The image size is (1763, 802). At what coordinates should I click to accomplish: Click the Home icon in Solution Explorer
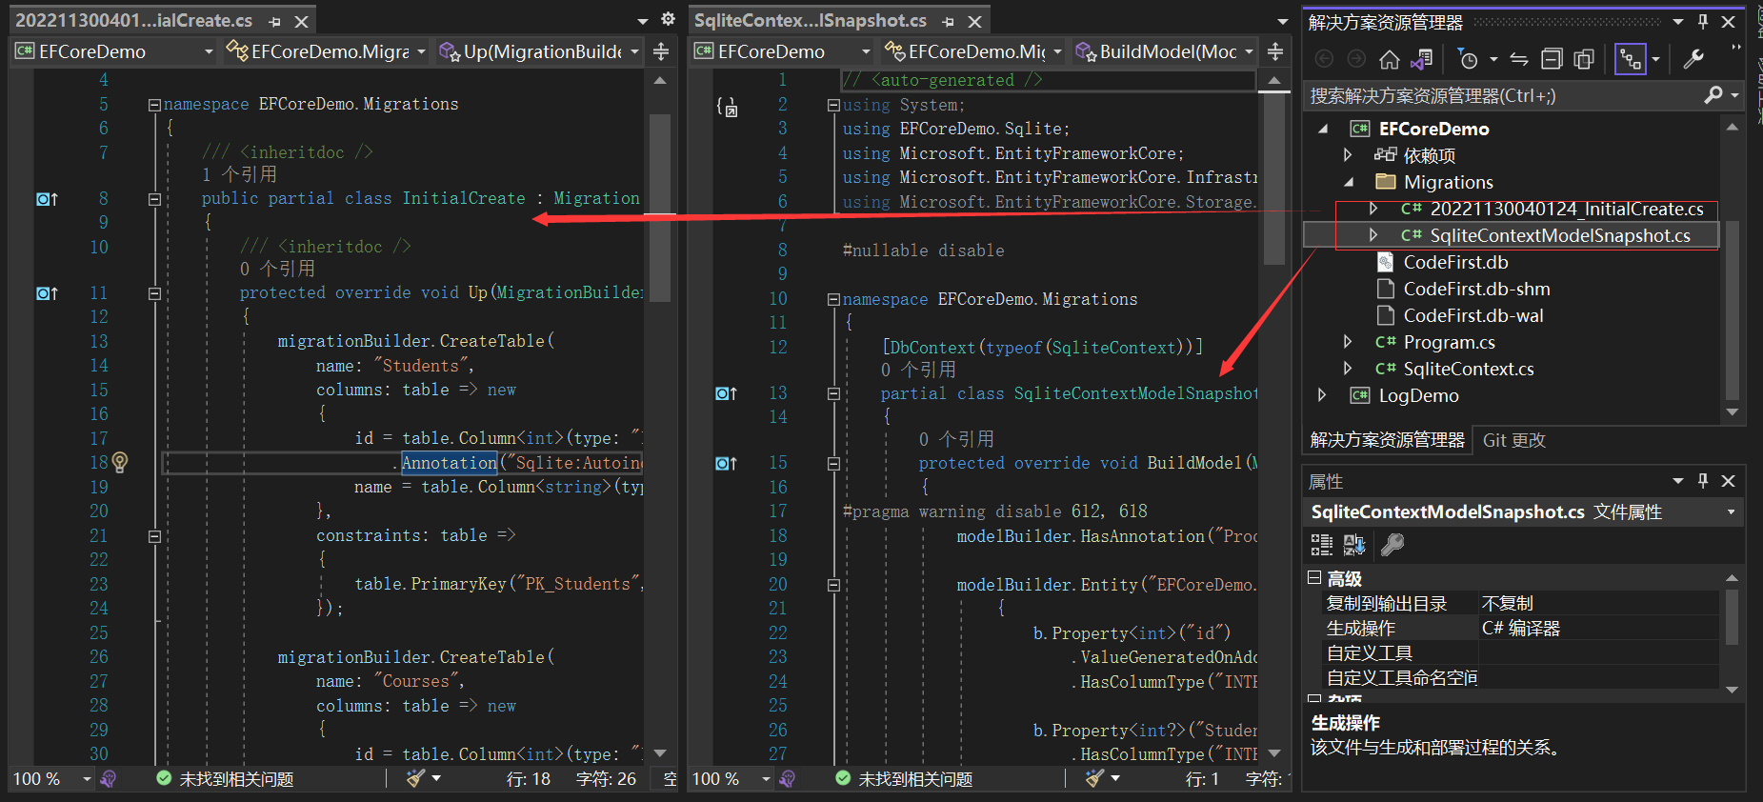pos(1389,60)
